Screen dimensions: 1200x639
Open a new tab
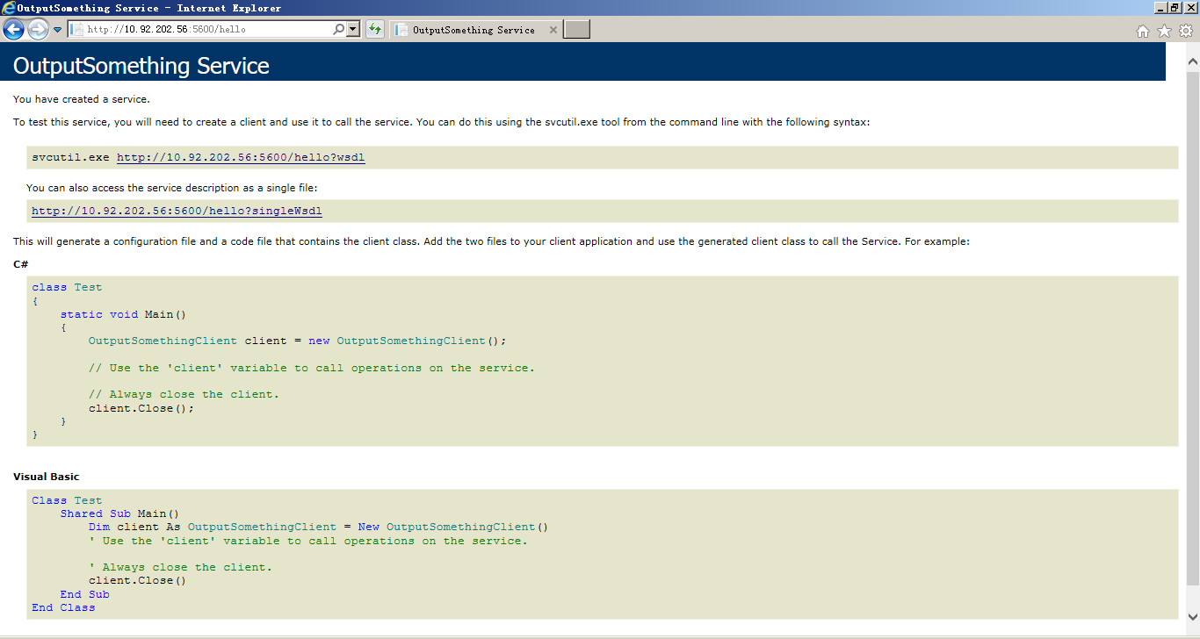(576, 30)
